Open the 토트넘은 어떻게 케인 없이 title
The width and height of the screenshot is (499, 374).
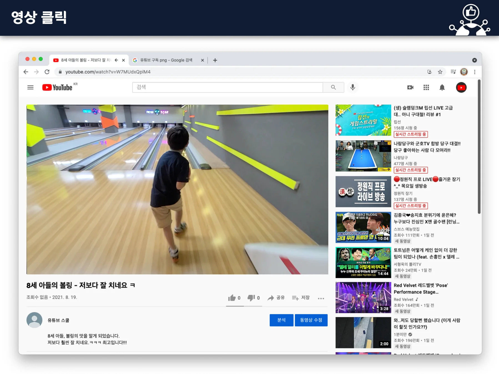427,254
